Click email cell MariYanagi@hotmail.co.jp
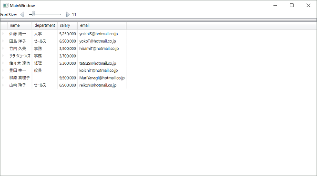Viewport: 317px width, 176px height. pyautogui.click(x=102, y=78)
